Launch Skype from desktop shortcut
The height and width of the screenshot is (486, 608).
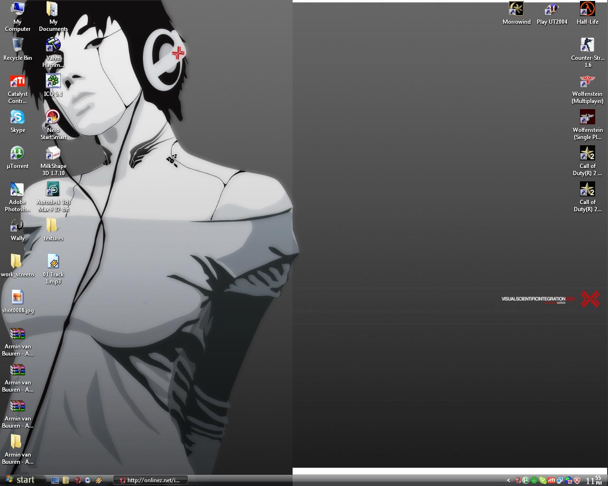click(x=18, y=121)
